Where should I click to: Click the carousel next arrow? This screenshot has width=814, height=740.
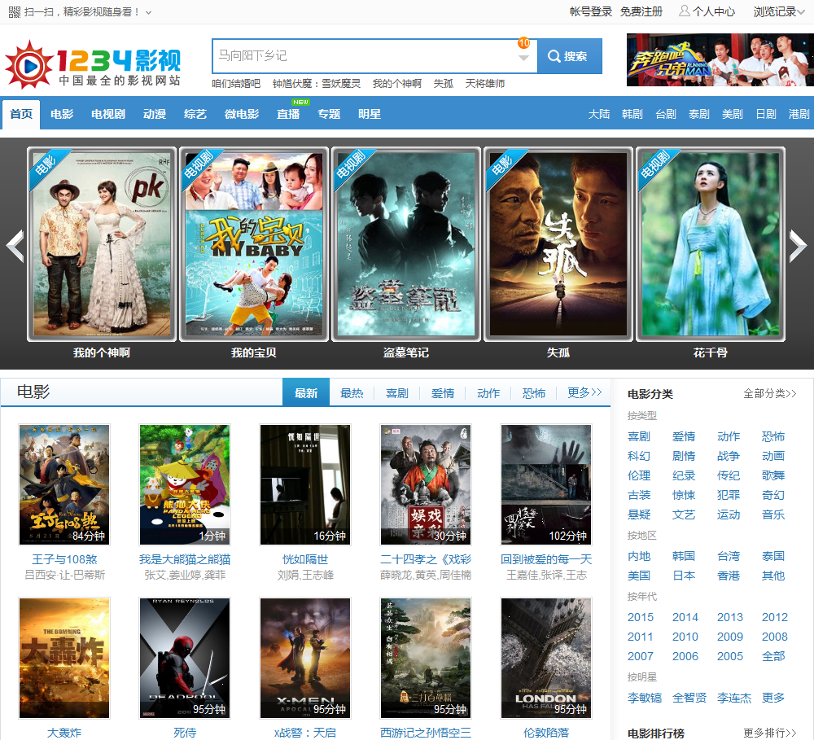[x=798, y=246]
